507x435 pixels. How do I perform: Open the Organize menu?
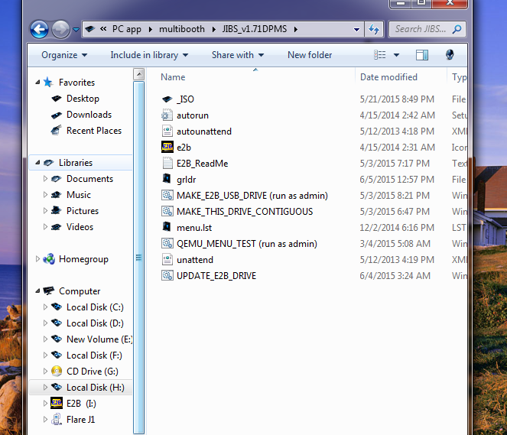pos(64,55)
